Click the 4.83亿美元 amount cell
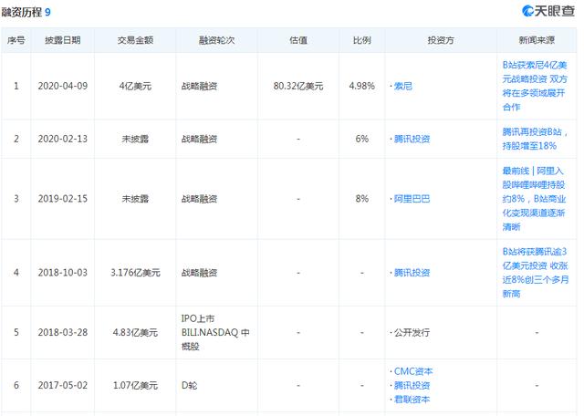Viewport: 584px width, 416px height. 135,333
